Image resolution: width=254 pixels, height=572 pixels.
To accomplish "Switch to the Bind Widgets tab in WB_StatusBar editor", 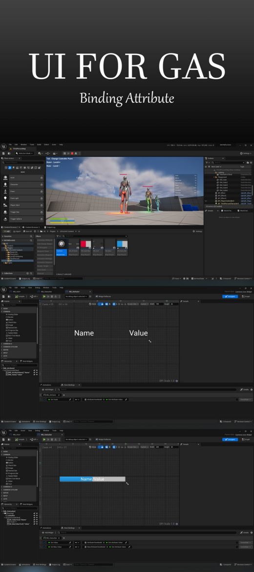I will click(27, 504).
